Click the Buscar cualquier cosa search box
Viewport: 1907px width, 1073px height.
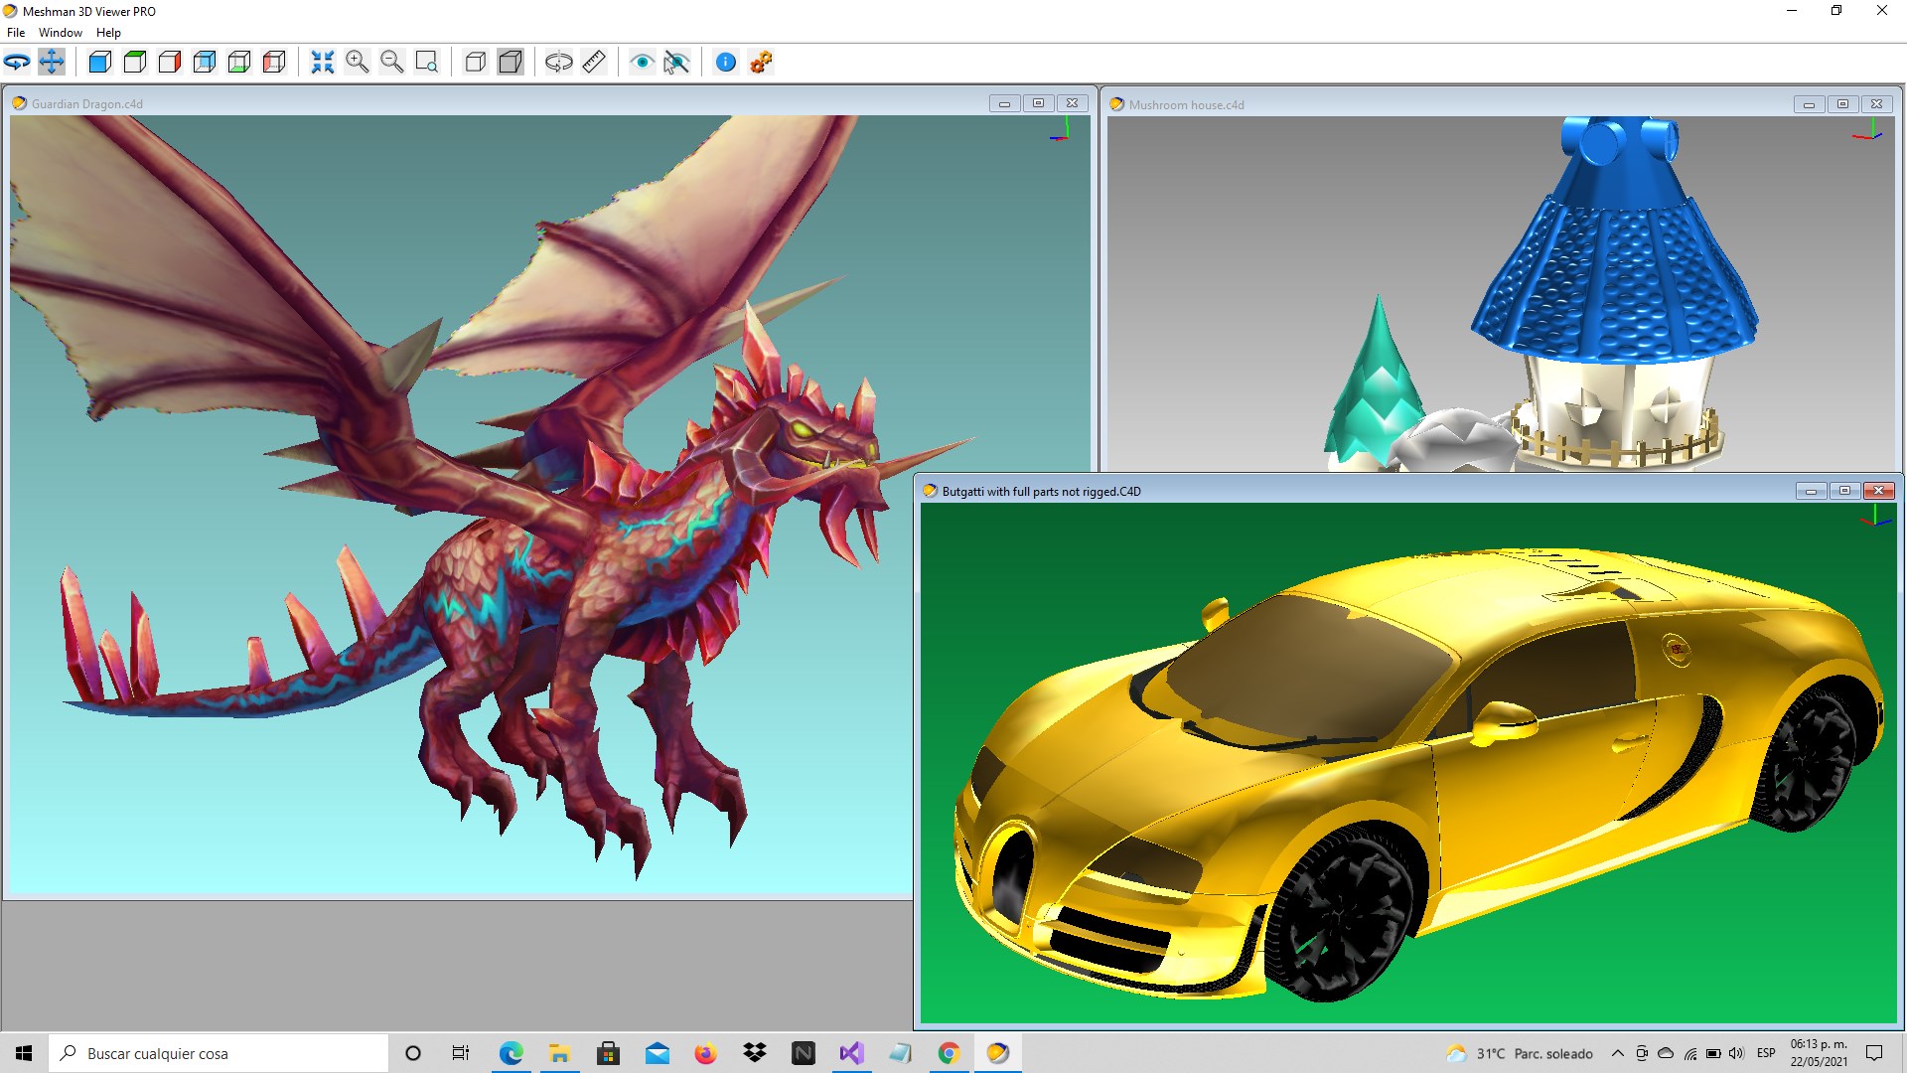pyautogui.click(x=219, y=1053)
